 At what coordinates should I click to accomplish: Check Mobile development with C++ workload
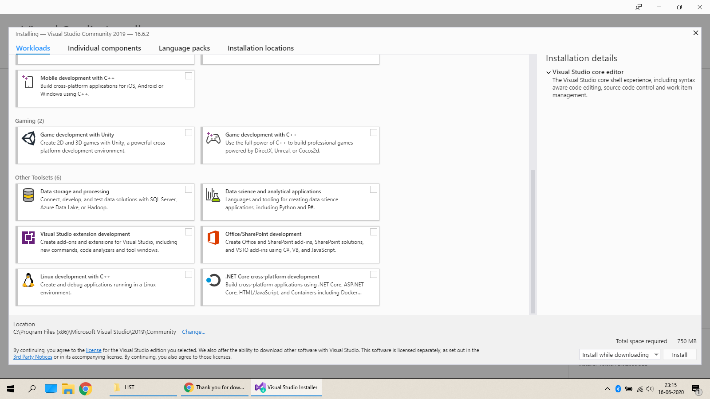189,76
